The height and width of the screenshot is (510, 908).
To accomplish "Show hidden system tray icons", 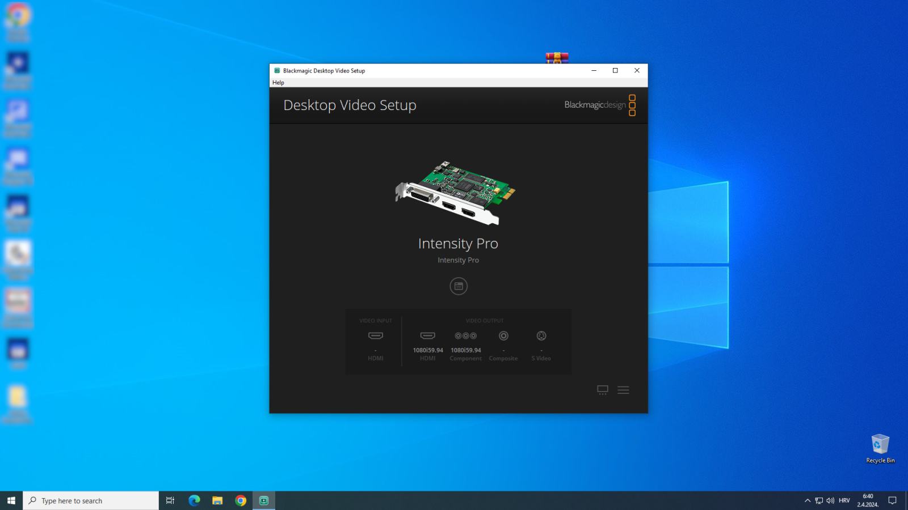I will pyautogui.click(x=808, y=500).
